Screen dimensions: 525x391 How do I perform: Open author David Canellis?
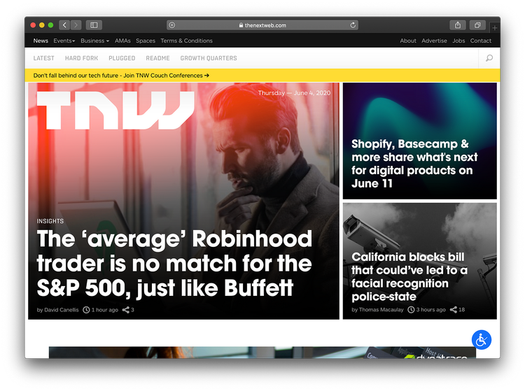click(62, 310)
